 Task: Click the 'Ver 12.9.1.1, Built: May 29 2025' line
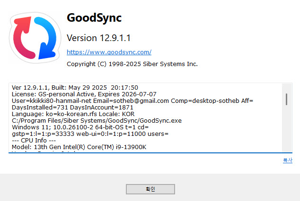point(75,88)
